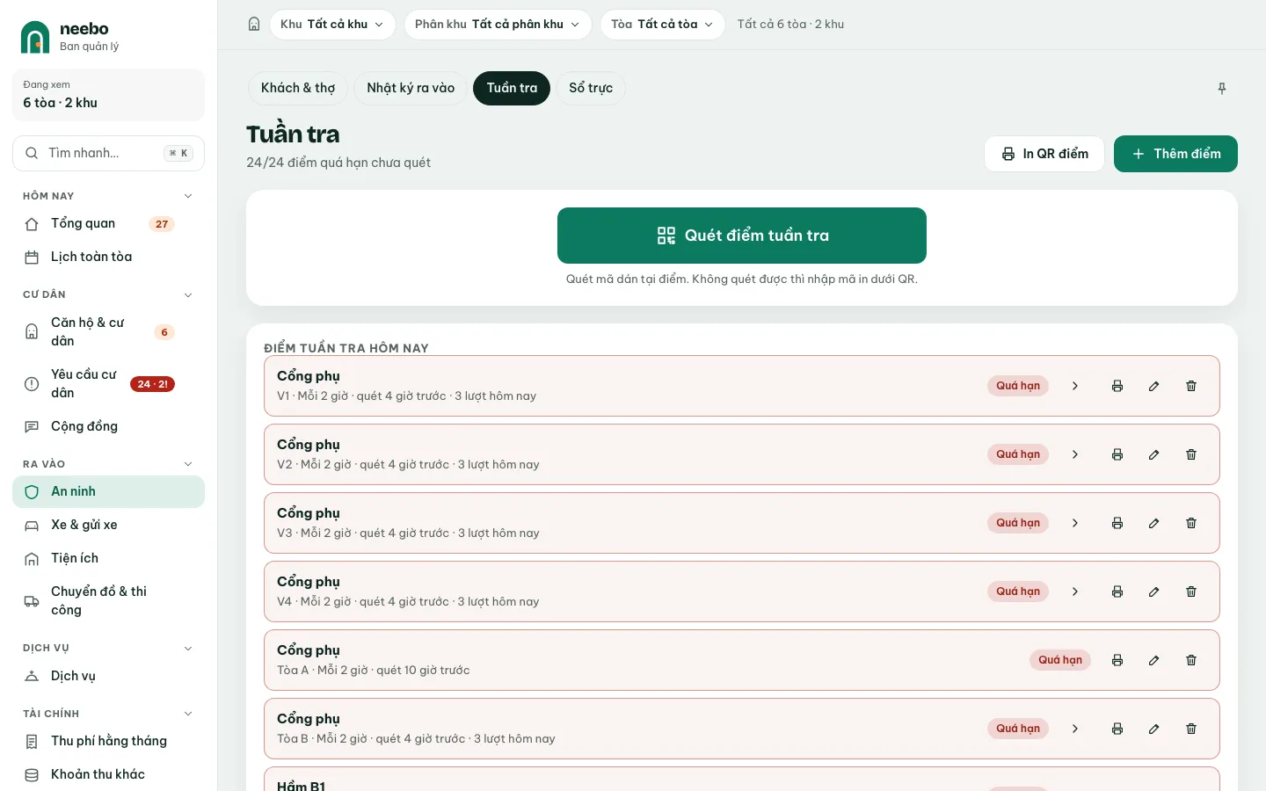The image size is (1266, 791).
Task: Switch to Khách & thợ tab
Action: (298, 88)
